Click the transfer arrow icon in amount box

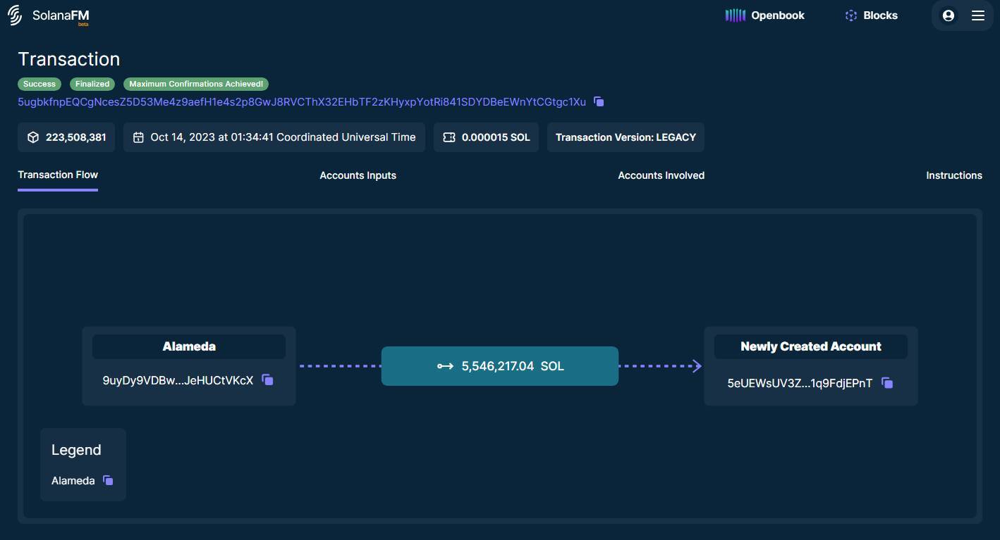click(445, 366)
